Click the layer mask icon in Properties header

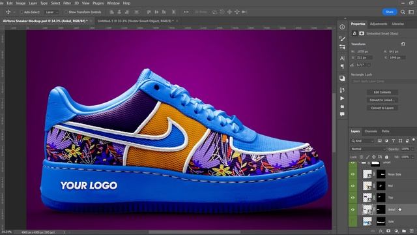[x=362, y=33]
